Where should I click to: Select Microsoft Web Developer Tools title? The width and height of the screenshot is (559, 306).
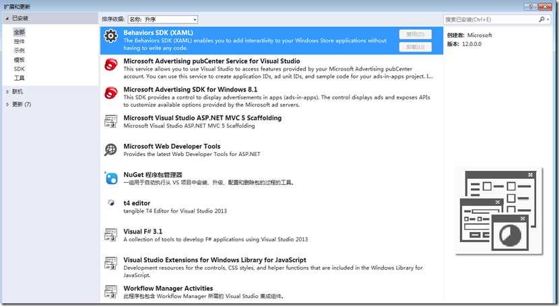click(172, 146)
